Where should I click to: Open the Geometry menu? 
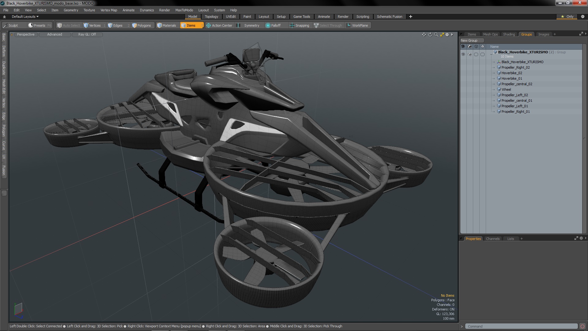[71, 10]
